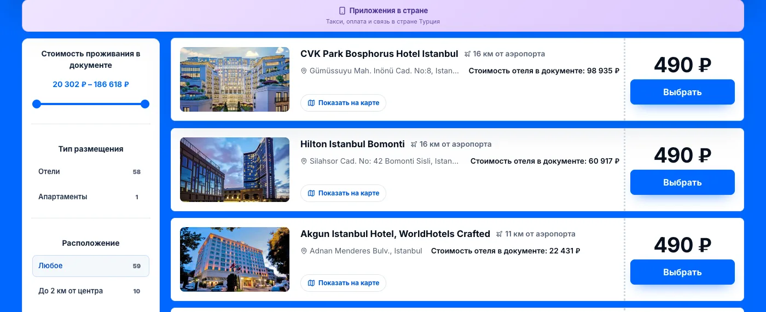Show CVK Park Bosphorus on the map
This screenshot has height=312, width=766.
(x=343, y=103)
